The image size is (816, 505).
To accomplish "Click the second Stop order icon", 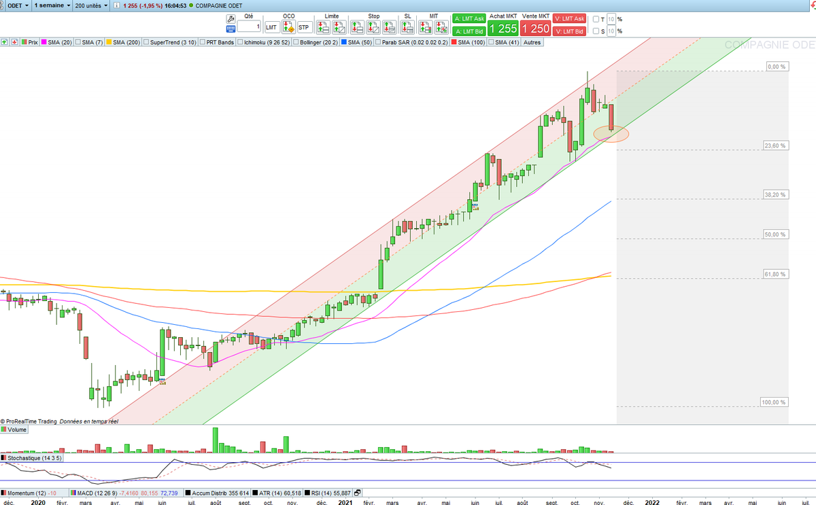I will pyautogui.click(x=374, y=27).
